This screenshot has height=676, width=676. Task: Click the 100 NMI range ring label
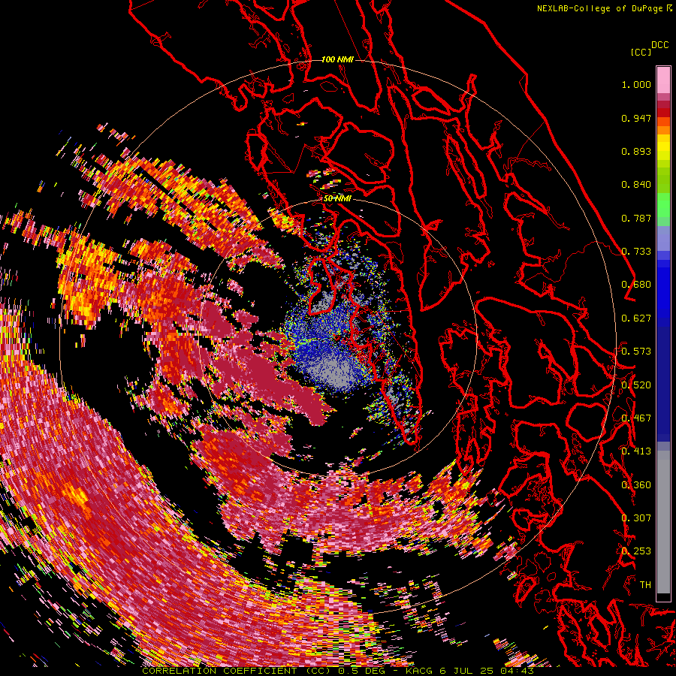click(x=337, y=59)
